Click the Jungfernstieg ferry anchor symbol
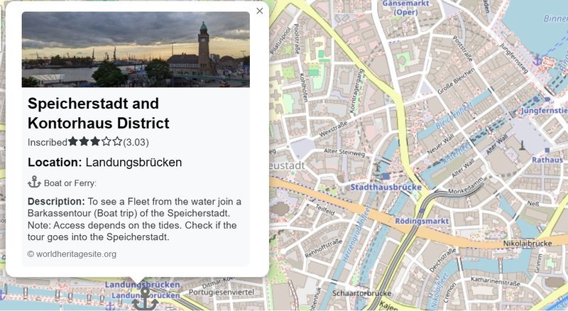This screenshot has width=568, height=311. (x=537, y=60)
